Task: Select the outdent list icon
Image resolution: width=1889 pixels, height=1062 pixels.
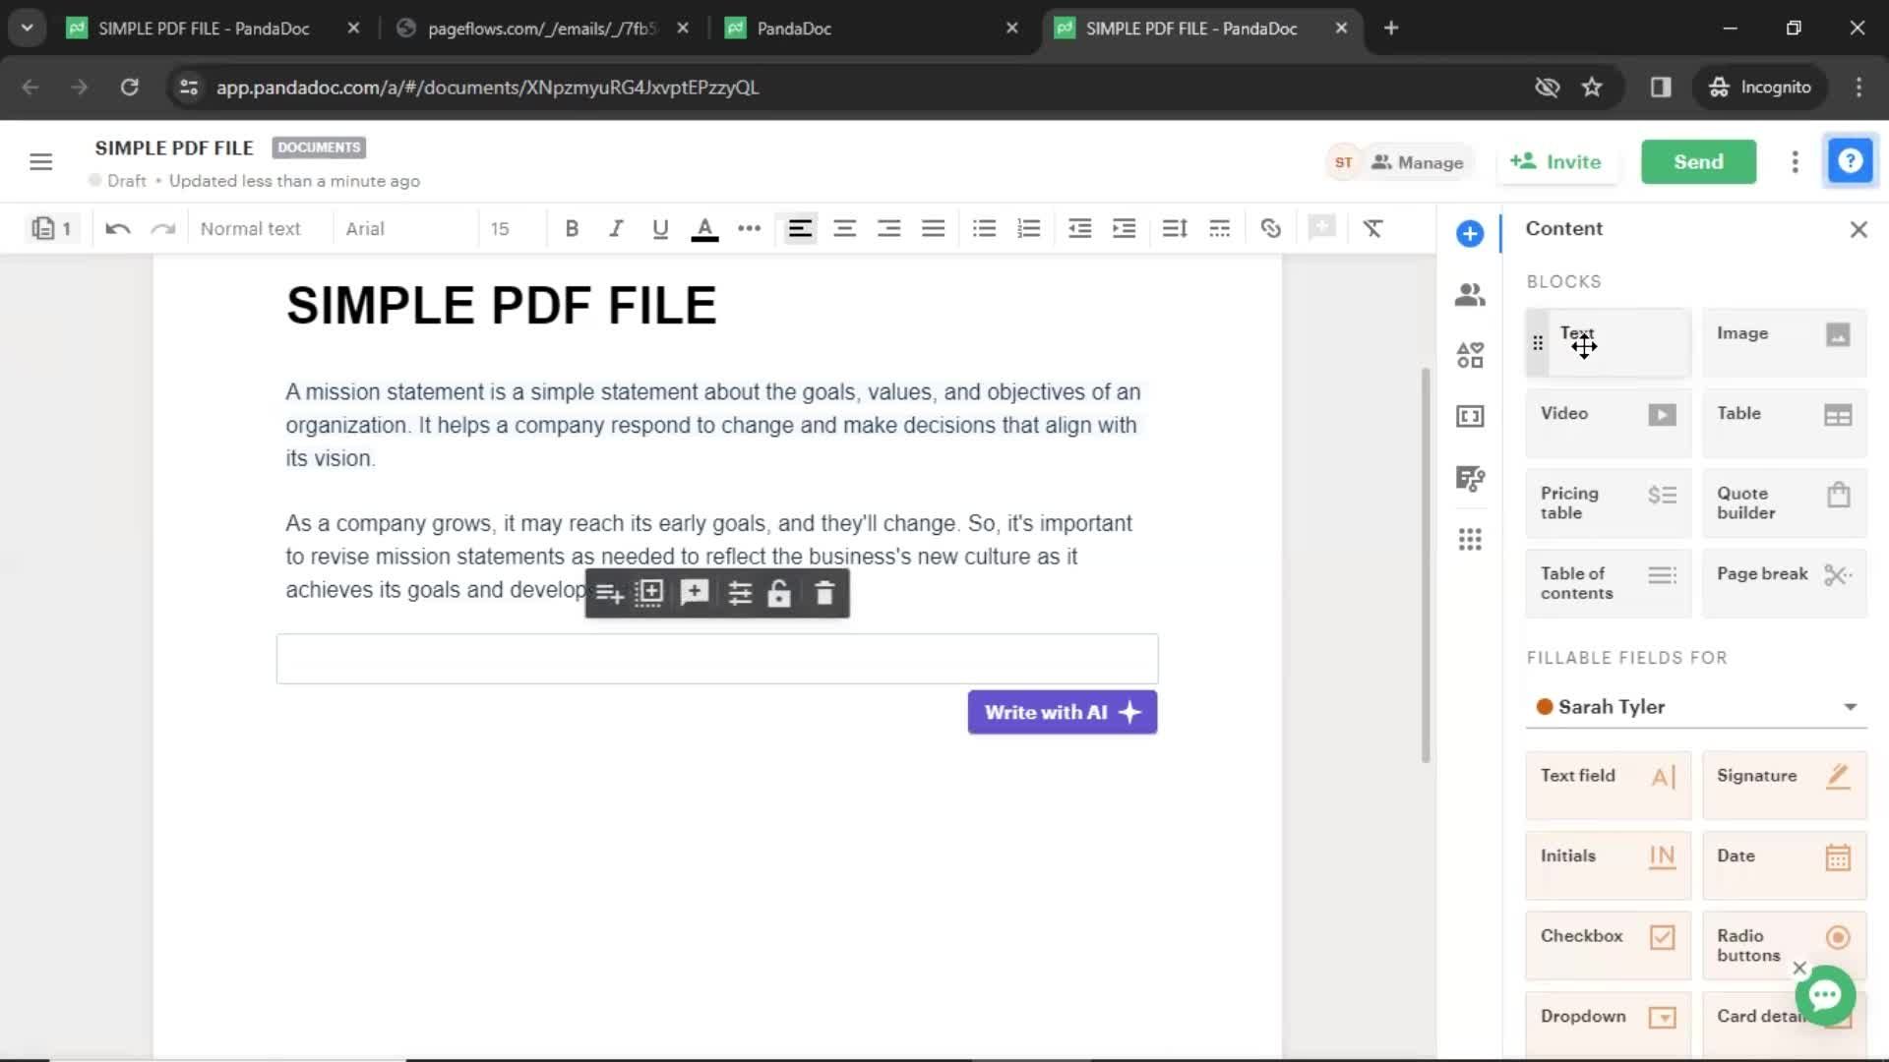Action: tap(1079, 228)
